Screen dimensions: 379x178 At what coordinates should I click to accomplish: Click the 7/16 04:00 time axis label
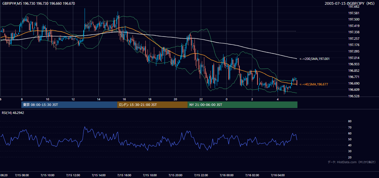(278, 175)
